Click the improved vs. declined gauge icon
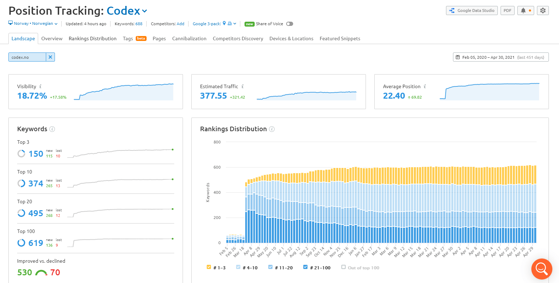559x283 pixels. [41, 273]
